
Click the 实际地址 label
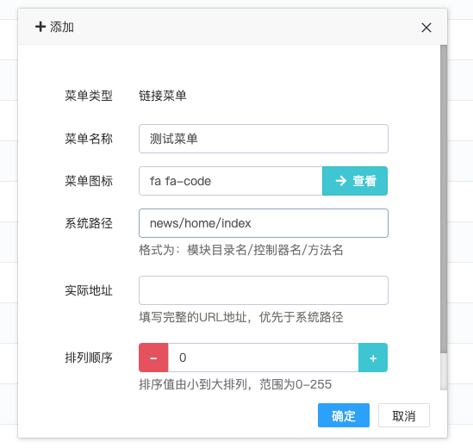click(x=89, y=290)
